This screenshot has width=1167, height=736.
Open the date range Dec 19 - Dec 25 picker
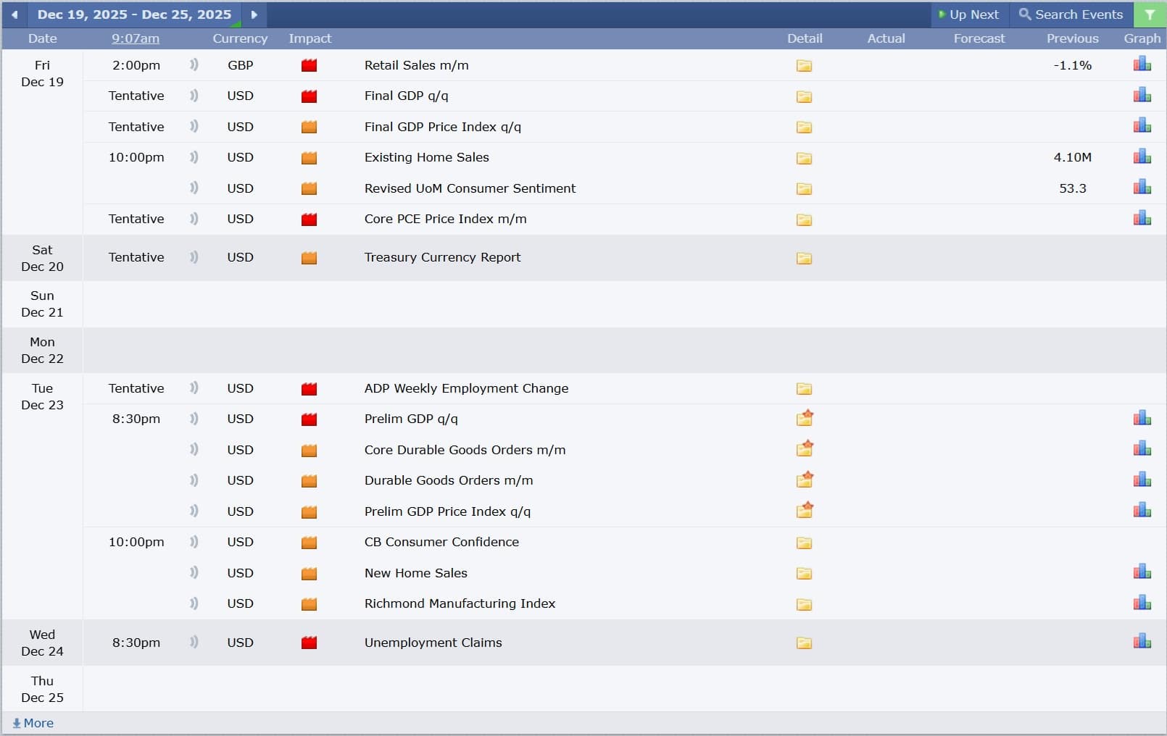(134, 14)
